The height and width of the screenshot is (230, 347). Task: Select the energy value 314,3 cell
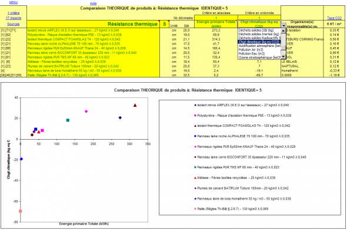(216, 39)
